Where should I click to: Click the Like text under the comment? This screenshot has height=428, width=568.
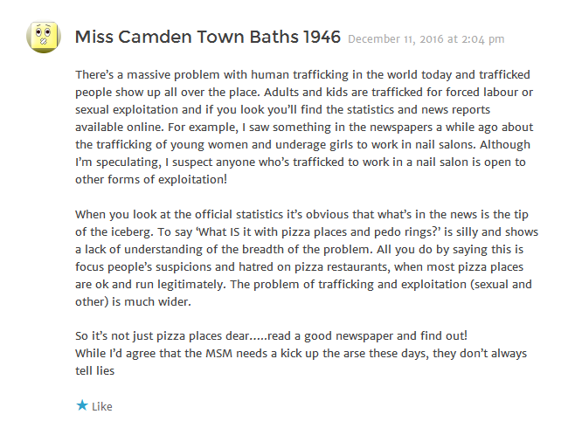tap(102, 407)
